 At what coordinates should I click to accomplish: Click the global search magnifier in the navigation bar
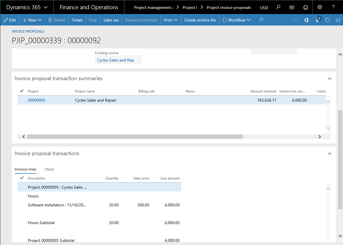pos(278,7)
